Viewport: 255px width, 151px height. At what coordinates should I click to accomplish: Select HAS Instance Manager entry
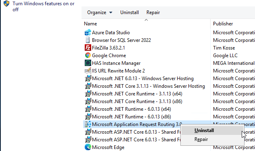[116, 63]
